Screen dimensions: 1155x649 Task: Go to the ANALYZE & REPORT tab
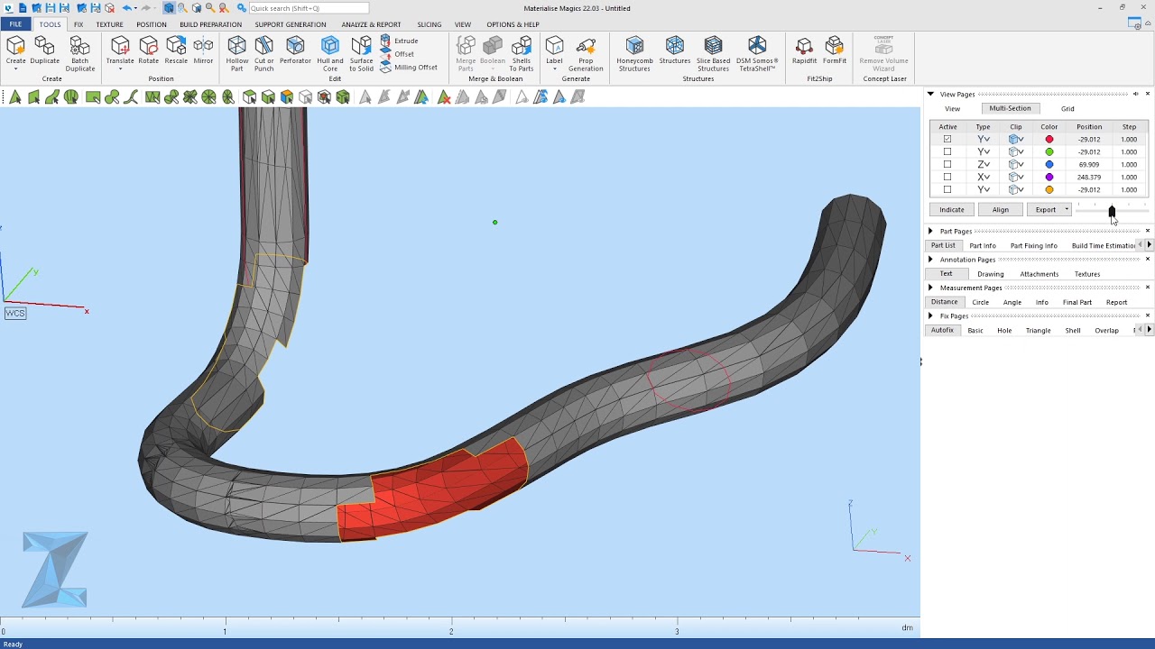tap(371, 24)
